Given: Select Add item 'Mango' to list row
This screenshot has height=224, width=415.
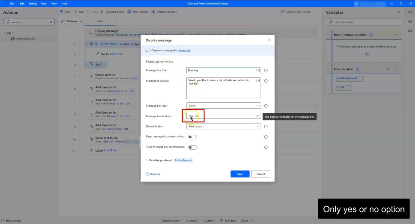Looking at the screenshot, I should coord(113,102).
